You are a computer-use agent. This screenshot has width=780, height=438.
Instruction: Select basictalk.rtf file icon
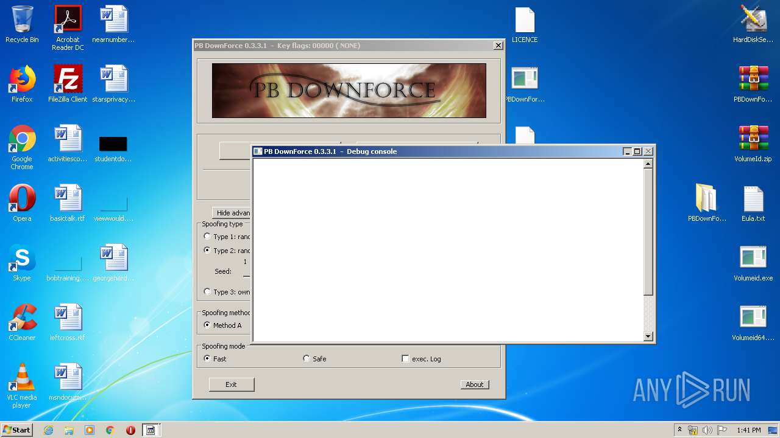(x=68, y=204)
